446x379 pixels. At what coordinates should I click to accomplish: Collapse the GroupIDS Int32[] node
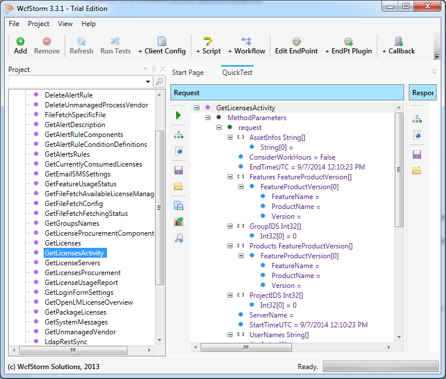pos(230,226)
